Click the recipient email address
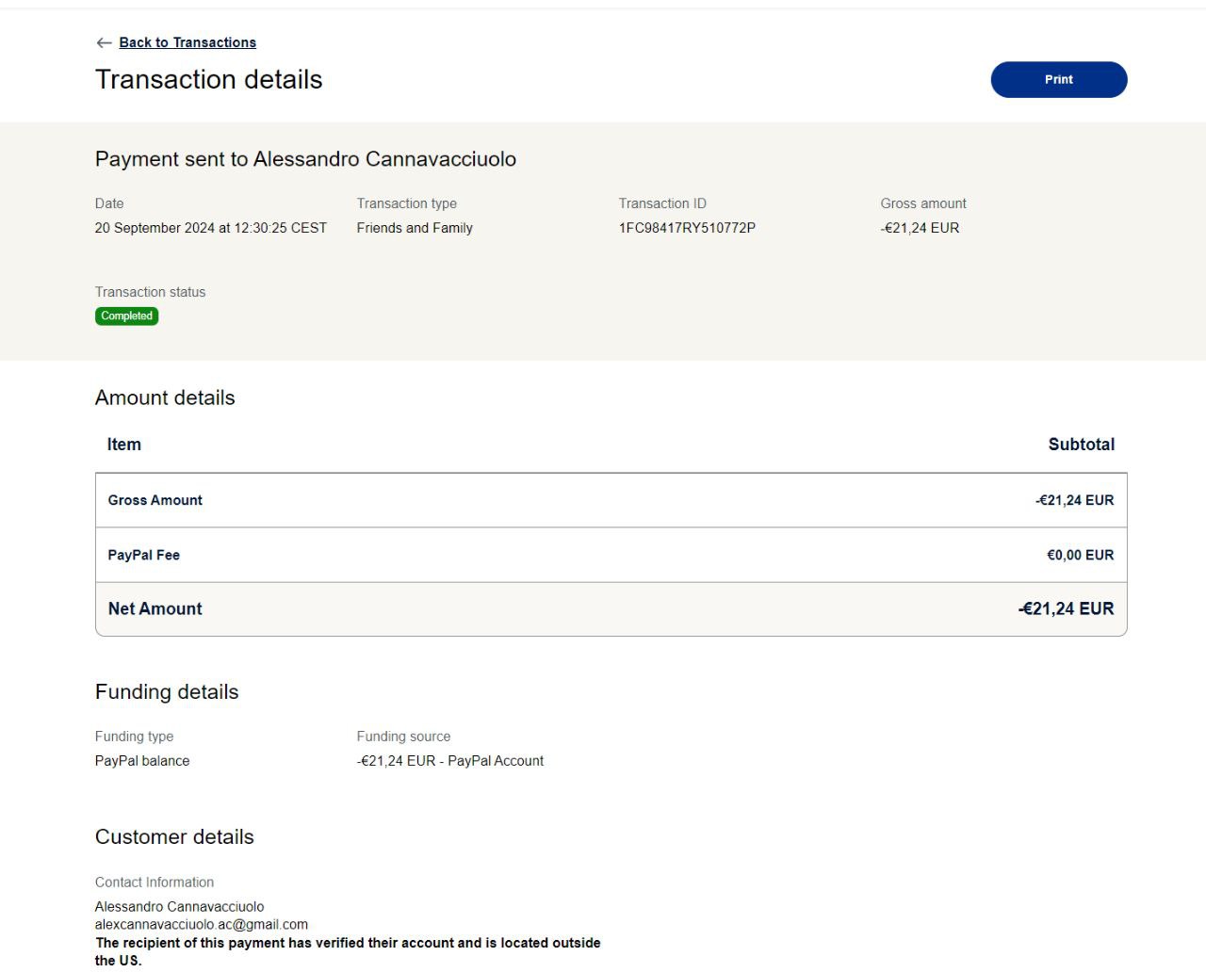The height and width of the screenshot is (972, 1206). pyautogui.click(x=202, y=925)
